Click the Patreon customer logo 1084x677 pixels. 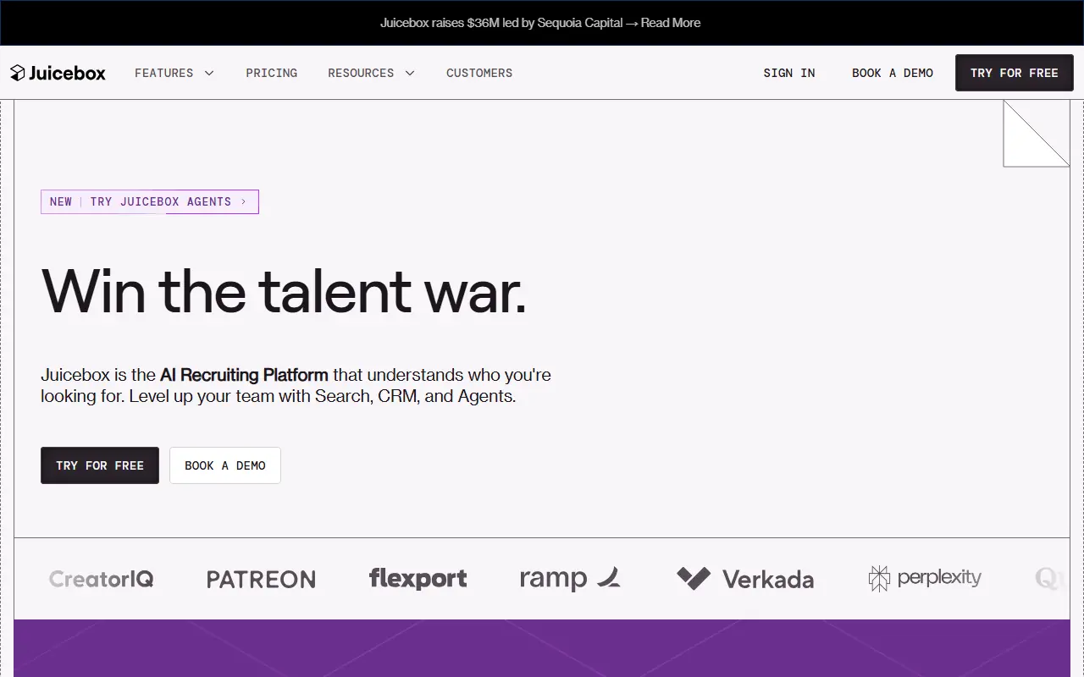(x=261, y=579)
